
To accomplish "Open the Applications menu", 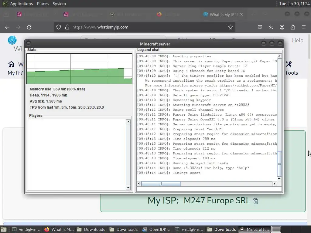I will click(x=22, y=4).
